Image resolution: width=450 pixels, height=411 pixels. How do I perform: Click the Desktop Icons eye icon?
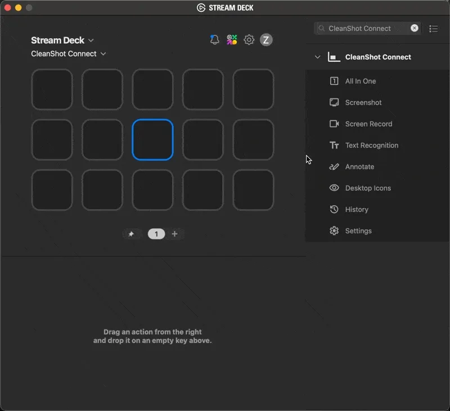(334, 188)
